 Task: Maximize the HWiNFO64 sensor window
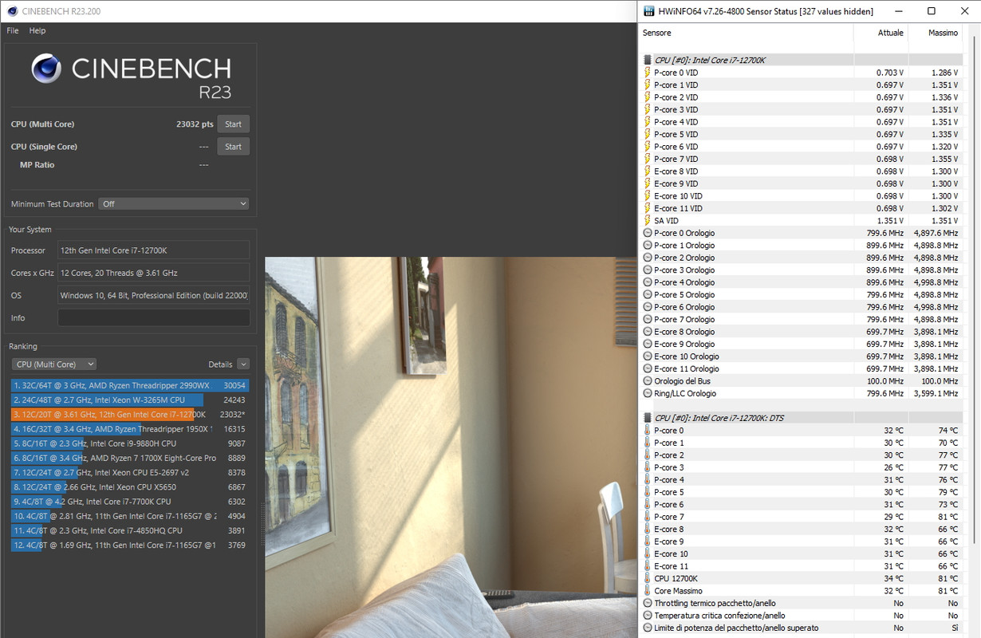pyautogui.click(x=931, y=11)
